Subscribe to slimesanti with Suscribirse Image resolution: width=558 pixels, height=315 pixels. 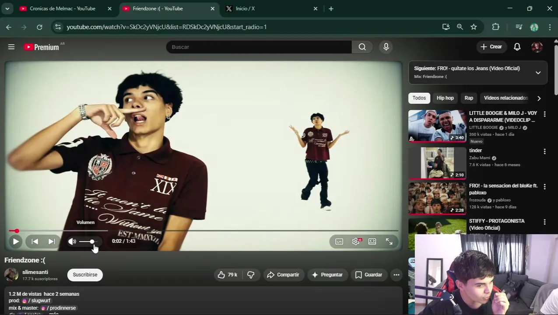coord(85,275)
